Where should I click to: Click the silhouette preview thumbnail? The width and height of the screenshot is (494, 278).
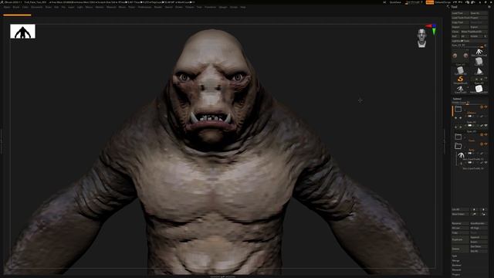(x=22, y=32)
